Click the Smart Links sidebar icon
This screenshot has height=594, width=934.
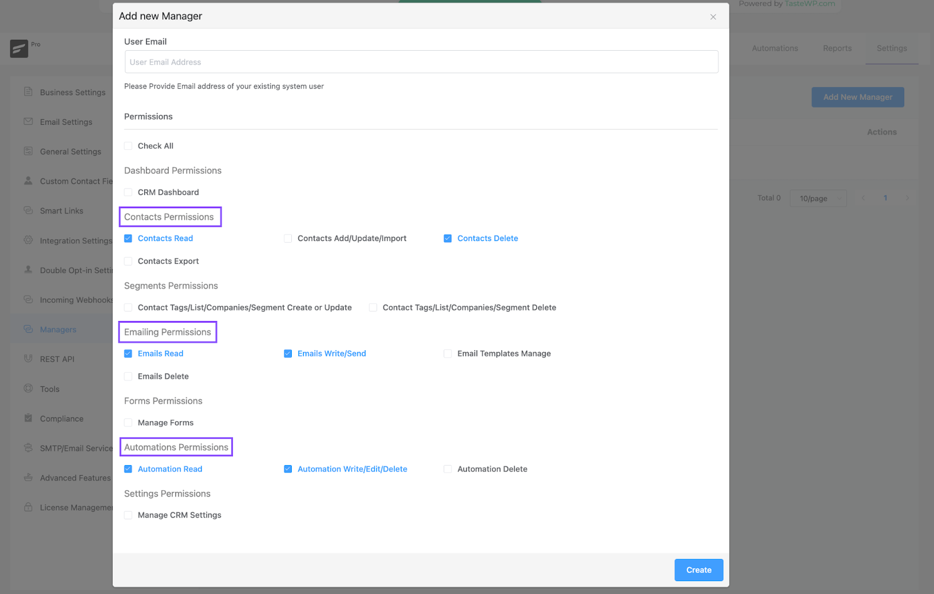28,210
